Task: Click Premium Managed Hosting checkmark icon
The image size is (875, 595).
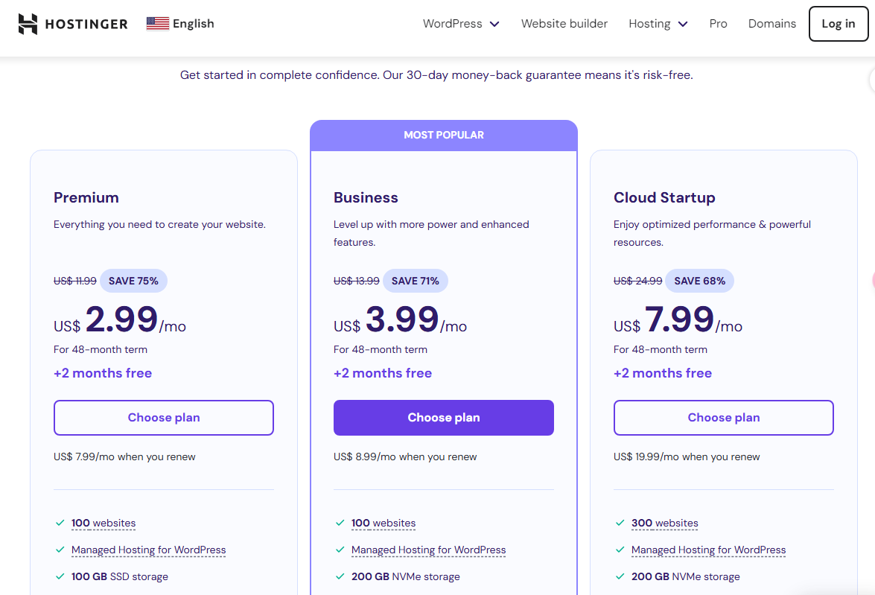Action: click(x=60, y=550)
